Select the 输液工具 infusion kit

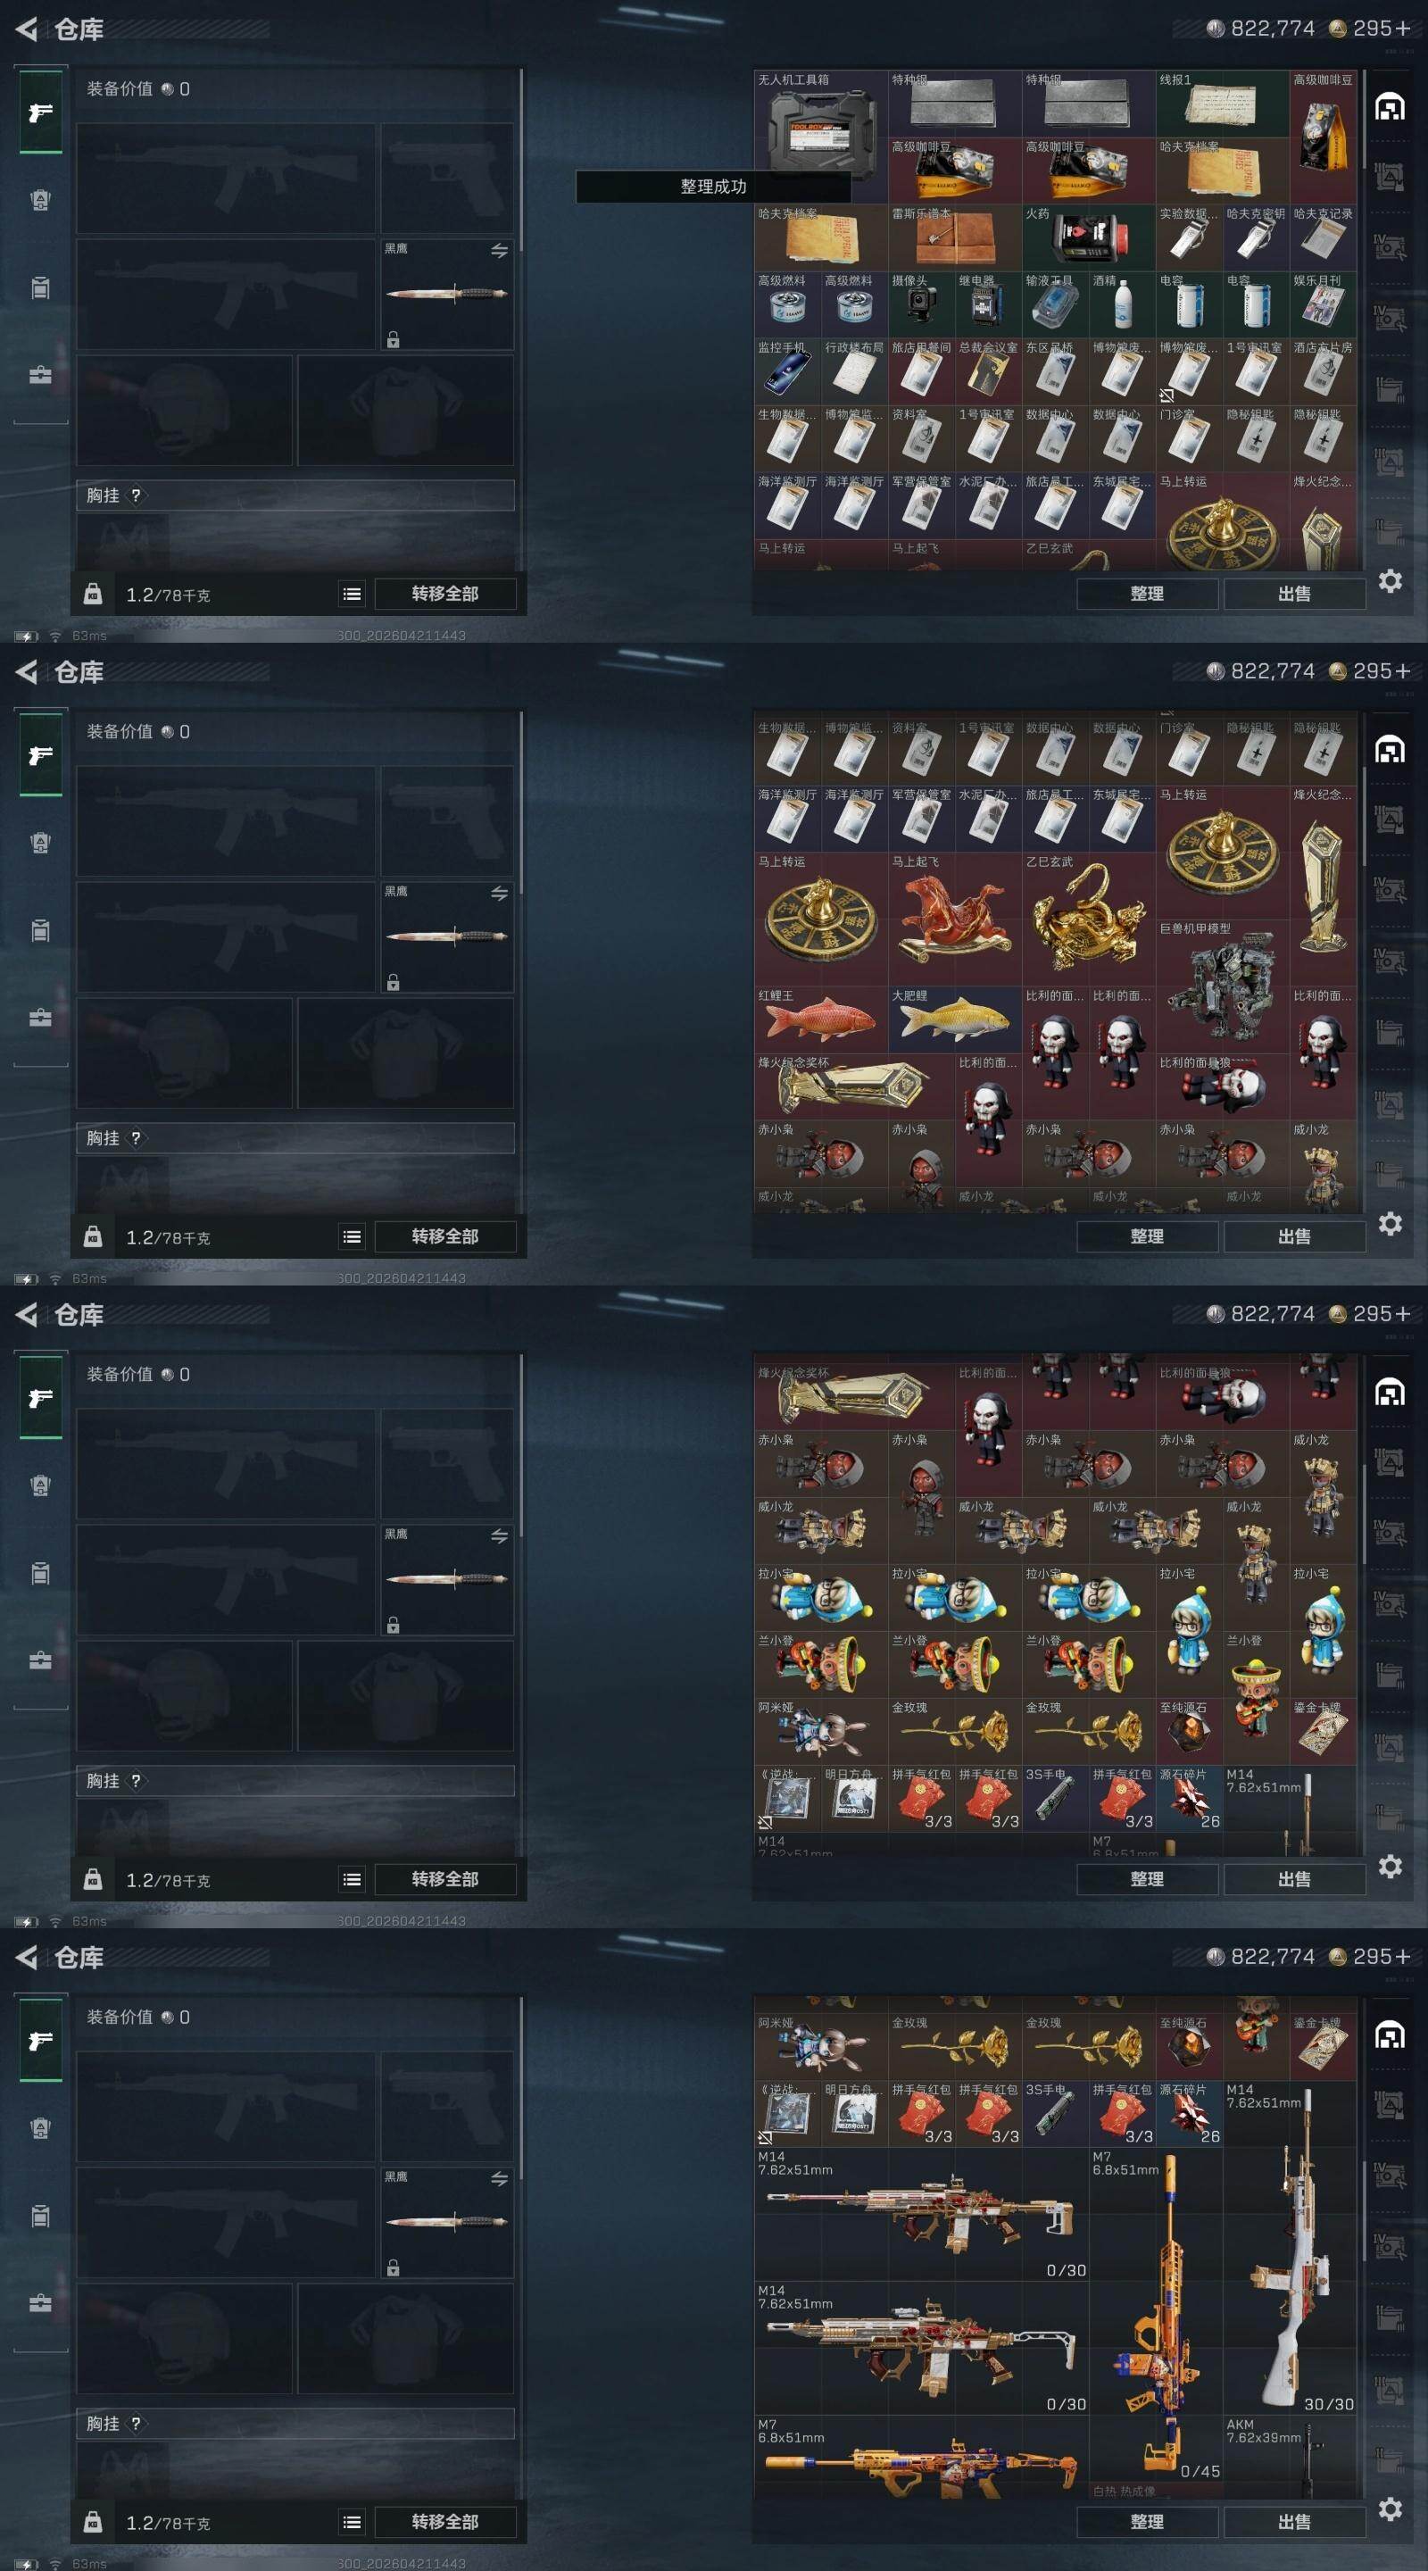1055,304
